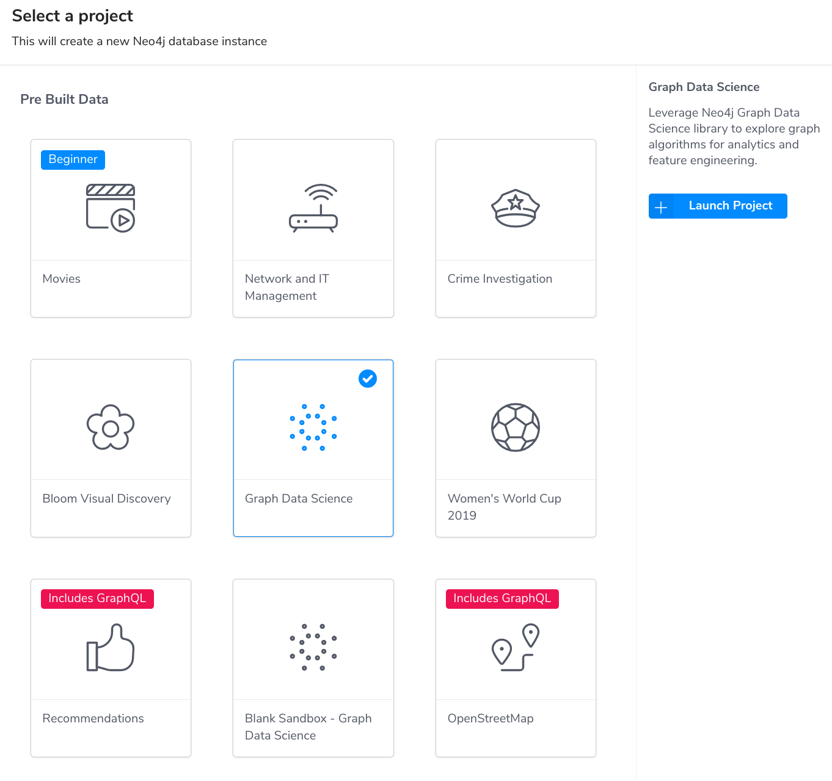
Task: Select the Movies project title
Action: coord(62,279)
